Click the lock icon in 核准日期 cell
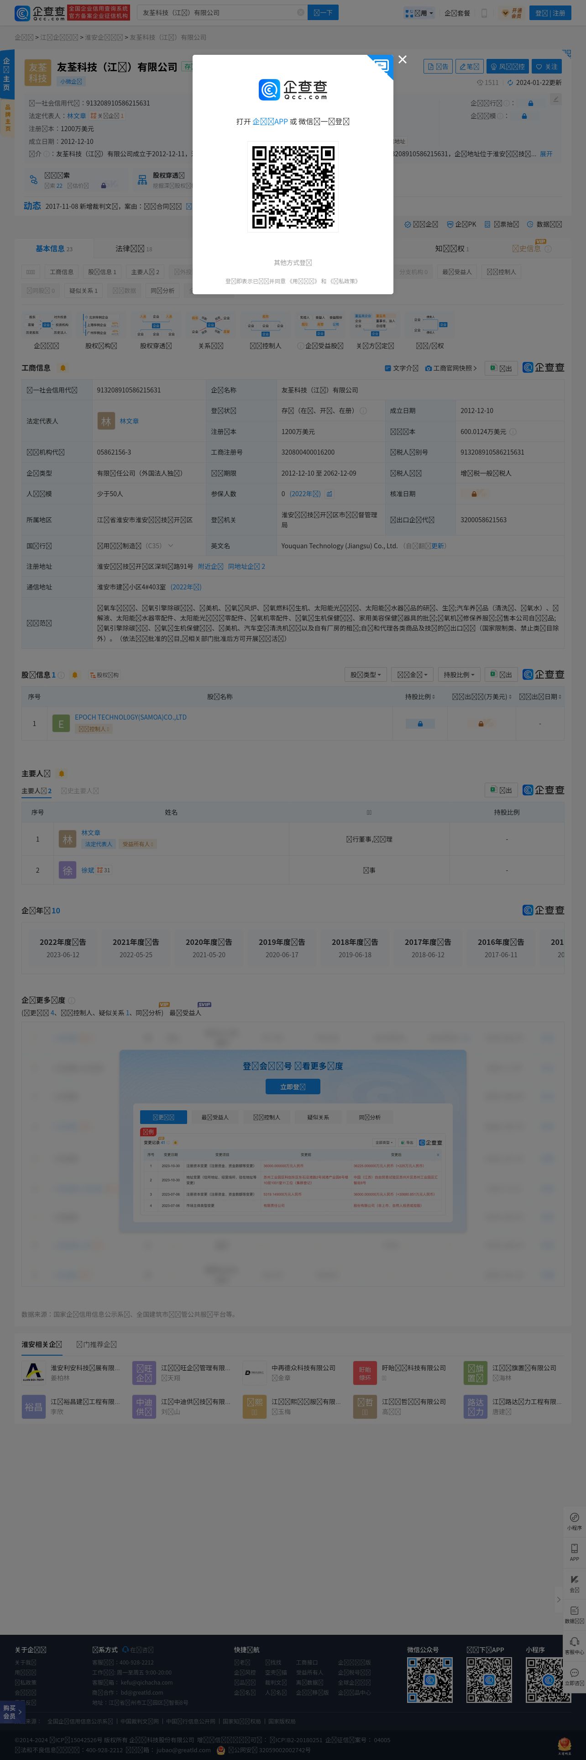586x1760 pixels. coord(474,493)
